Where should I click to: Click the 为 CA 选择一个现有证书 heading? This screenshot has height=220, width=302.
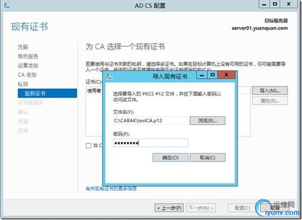click(x=125, y=46)
